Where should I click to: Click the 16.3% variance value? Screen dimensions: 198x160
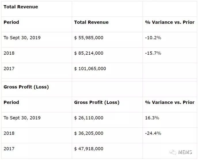(x=152, y=118)
